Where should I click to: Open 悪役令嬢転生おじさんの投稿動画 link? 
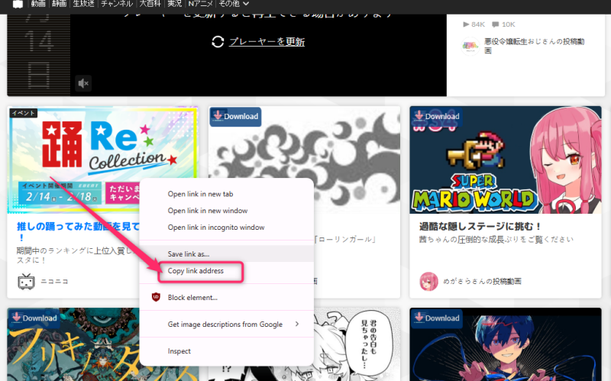[x=534, y=46]
